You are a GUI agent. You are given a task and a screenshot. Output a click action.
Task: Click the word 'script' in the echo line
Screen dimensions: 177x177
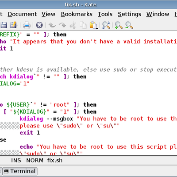(157, 147)
